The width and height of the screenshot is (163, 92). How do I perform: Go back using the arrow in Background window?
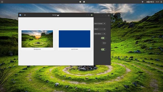coord(25,15)
